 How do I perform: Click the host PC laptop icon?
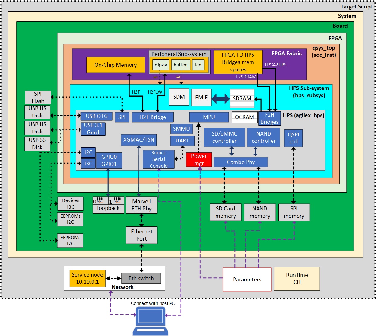coord(151,321)
